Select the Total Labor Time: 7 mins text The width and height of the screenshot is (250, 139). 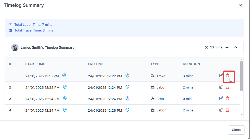(x=33, y=25)
